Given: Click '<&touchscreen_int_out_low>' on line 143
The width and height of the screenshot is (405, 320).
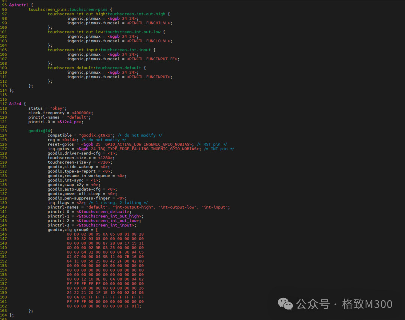Looking at the screenshot, I should pyautogui.click(x=108, y=221).
